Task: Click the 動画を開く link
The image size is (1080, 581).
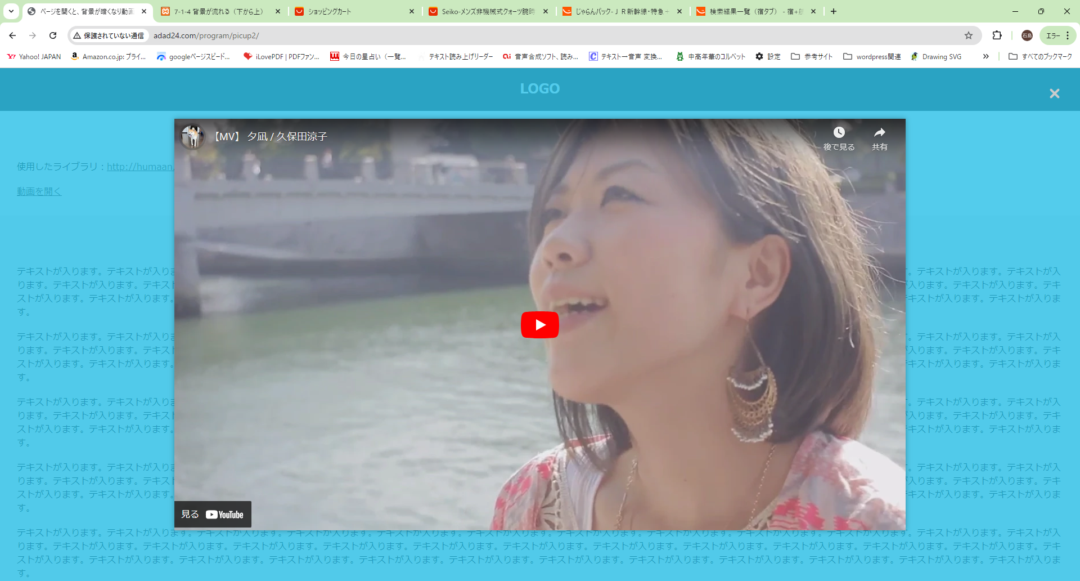Action: click(x=39, y=191)
